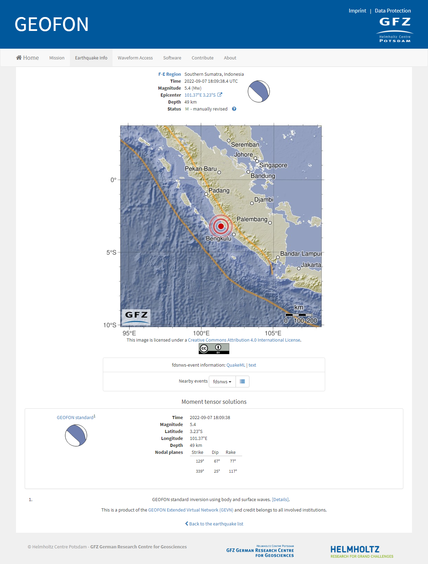Open the Mission menu item
The width and height of the screenshot is (428, 564).
coord(57,58)
